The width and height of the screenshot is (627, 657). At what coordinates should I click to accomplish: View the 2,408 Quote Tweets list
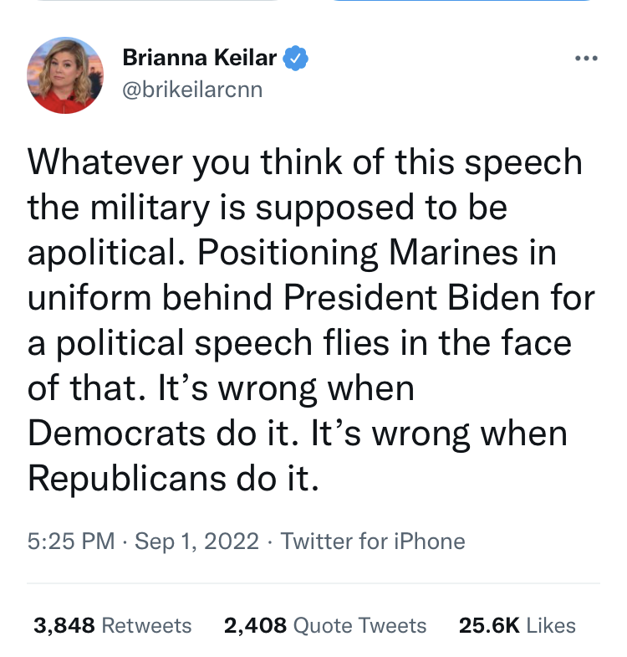[x=325, y=625]
